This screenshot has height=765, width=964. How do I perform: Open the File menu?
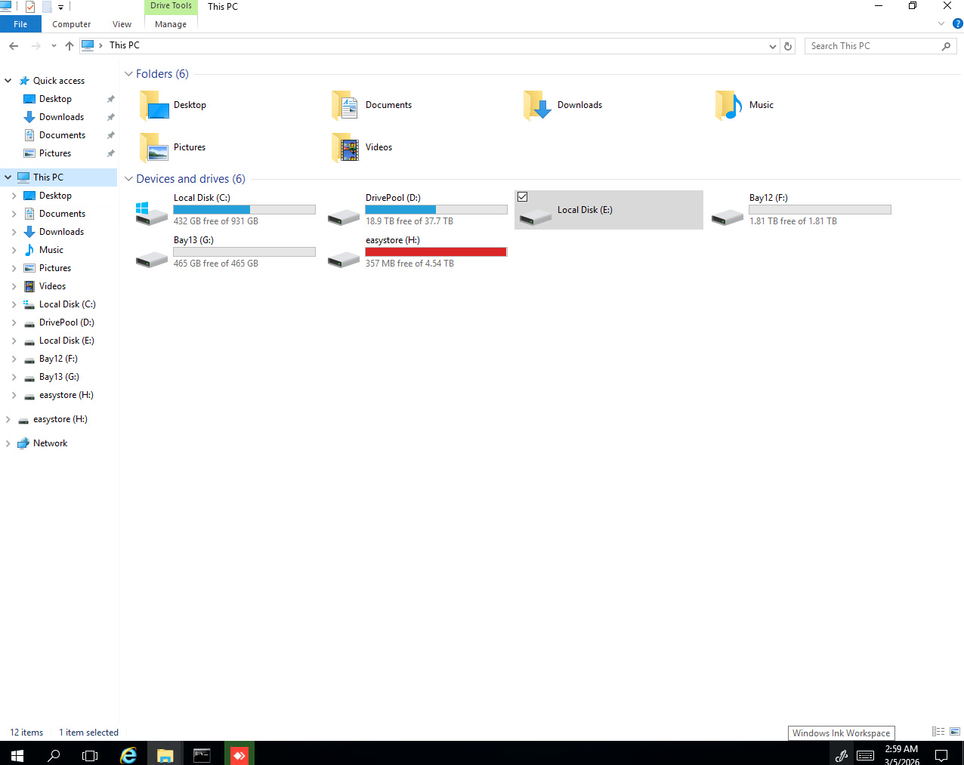click(x=20, y=24)
